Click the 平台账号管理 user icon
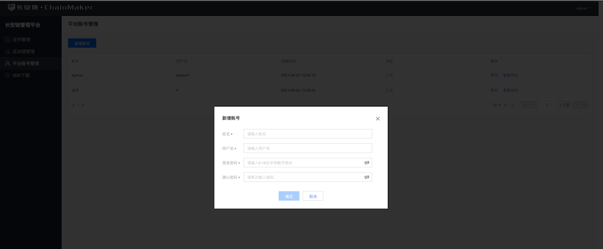 click(x=7, y=63)
